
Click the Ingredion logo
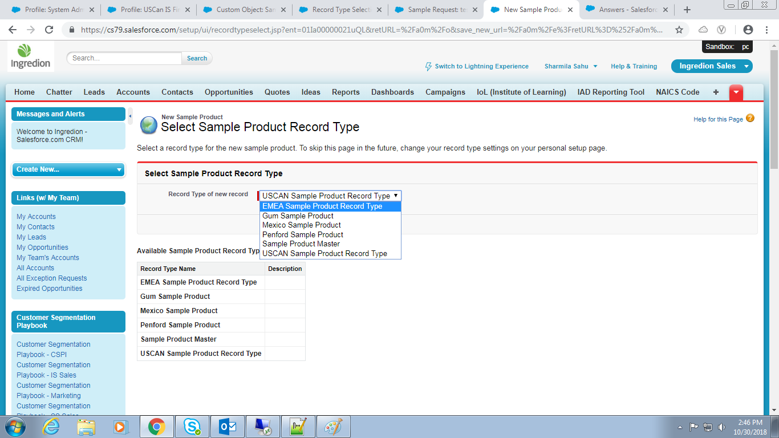pos(31,56)
